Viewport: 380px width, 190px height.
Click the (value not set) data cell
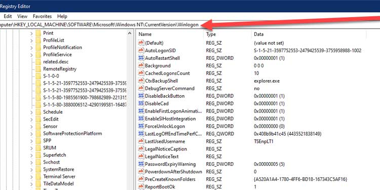pos(269,43)
